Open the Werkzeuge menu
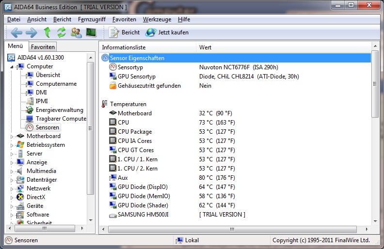This screenshot has height=249, width=384. 157,19
